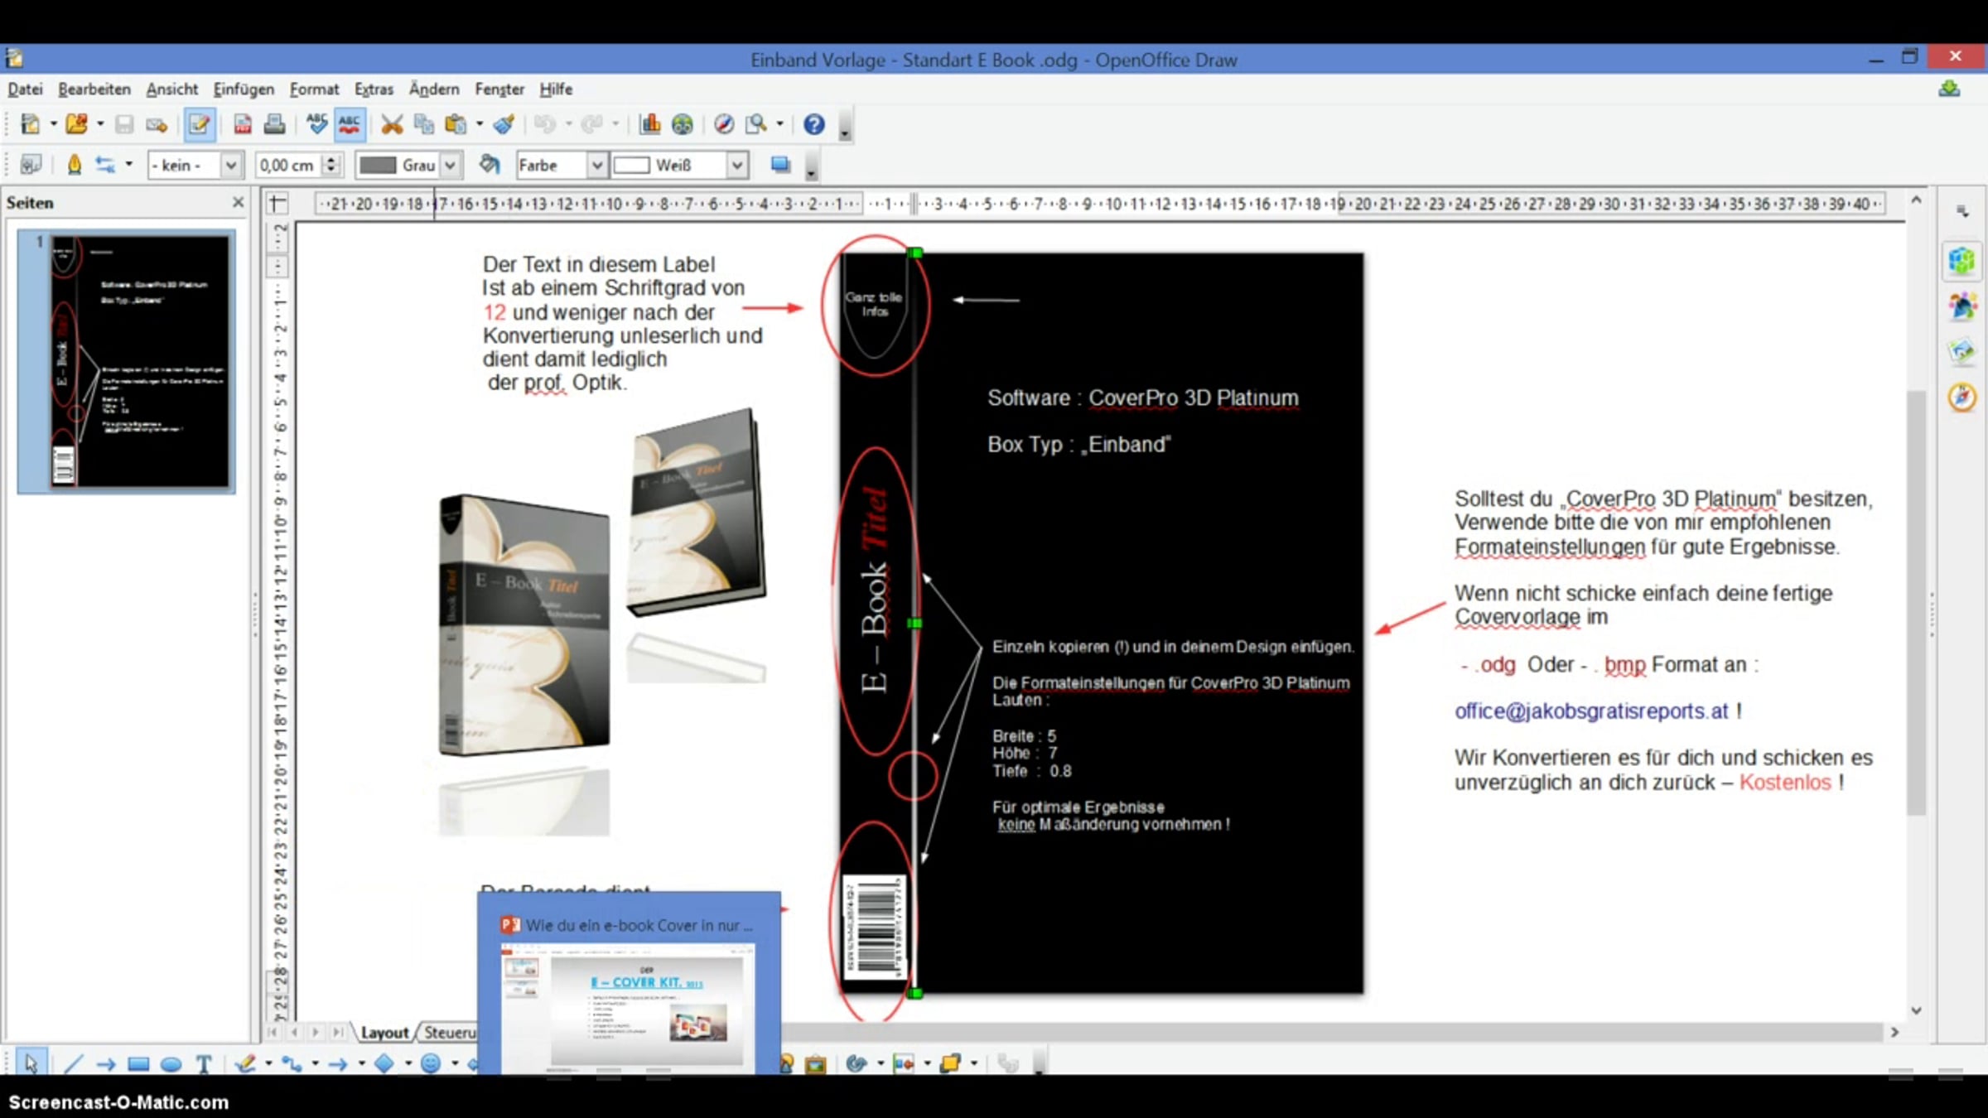The height and width of the screenshot is (1118, 1988).
Task: Toggle AutoSpellcheck red ABC button
Action: pos(349,124)
